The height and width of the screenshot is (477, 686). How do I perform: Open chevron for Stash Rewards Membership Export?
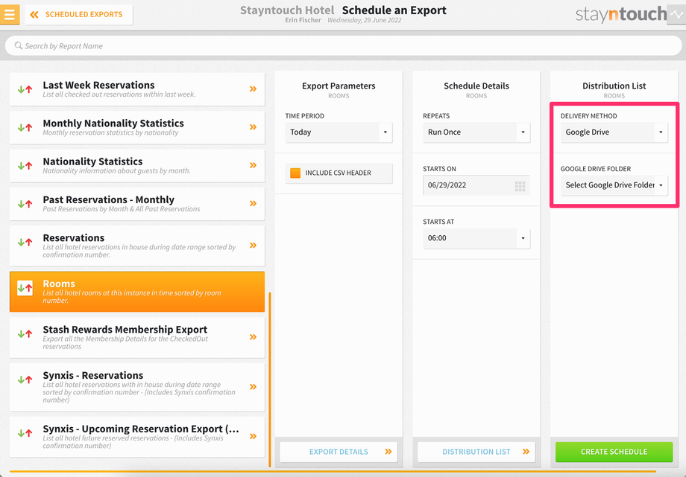(253, 337)
